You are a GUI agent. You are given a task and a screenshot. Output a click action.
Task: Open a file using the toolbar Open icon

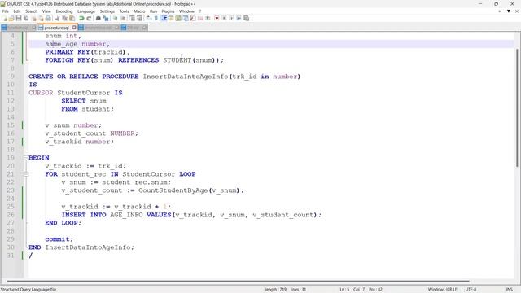(x=11, y=18)
